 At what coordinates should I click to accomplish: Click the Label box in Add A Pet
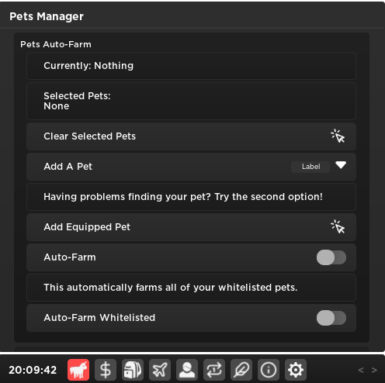pos(310,167)
